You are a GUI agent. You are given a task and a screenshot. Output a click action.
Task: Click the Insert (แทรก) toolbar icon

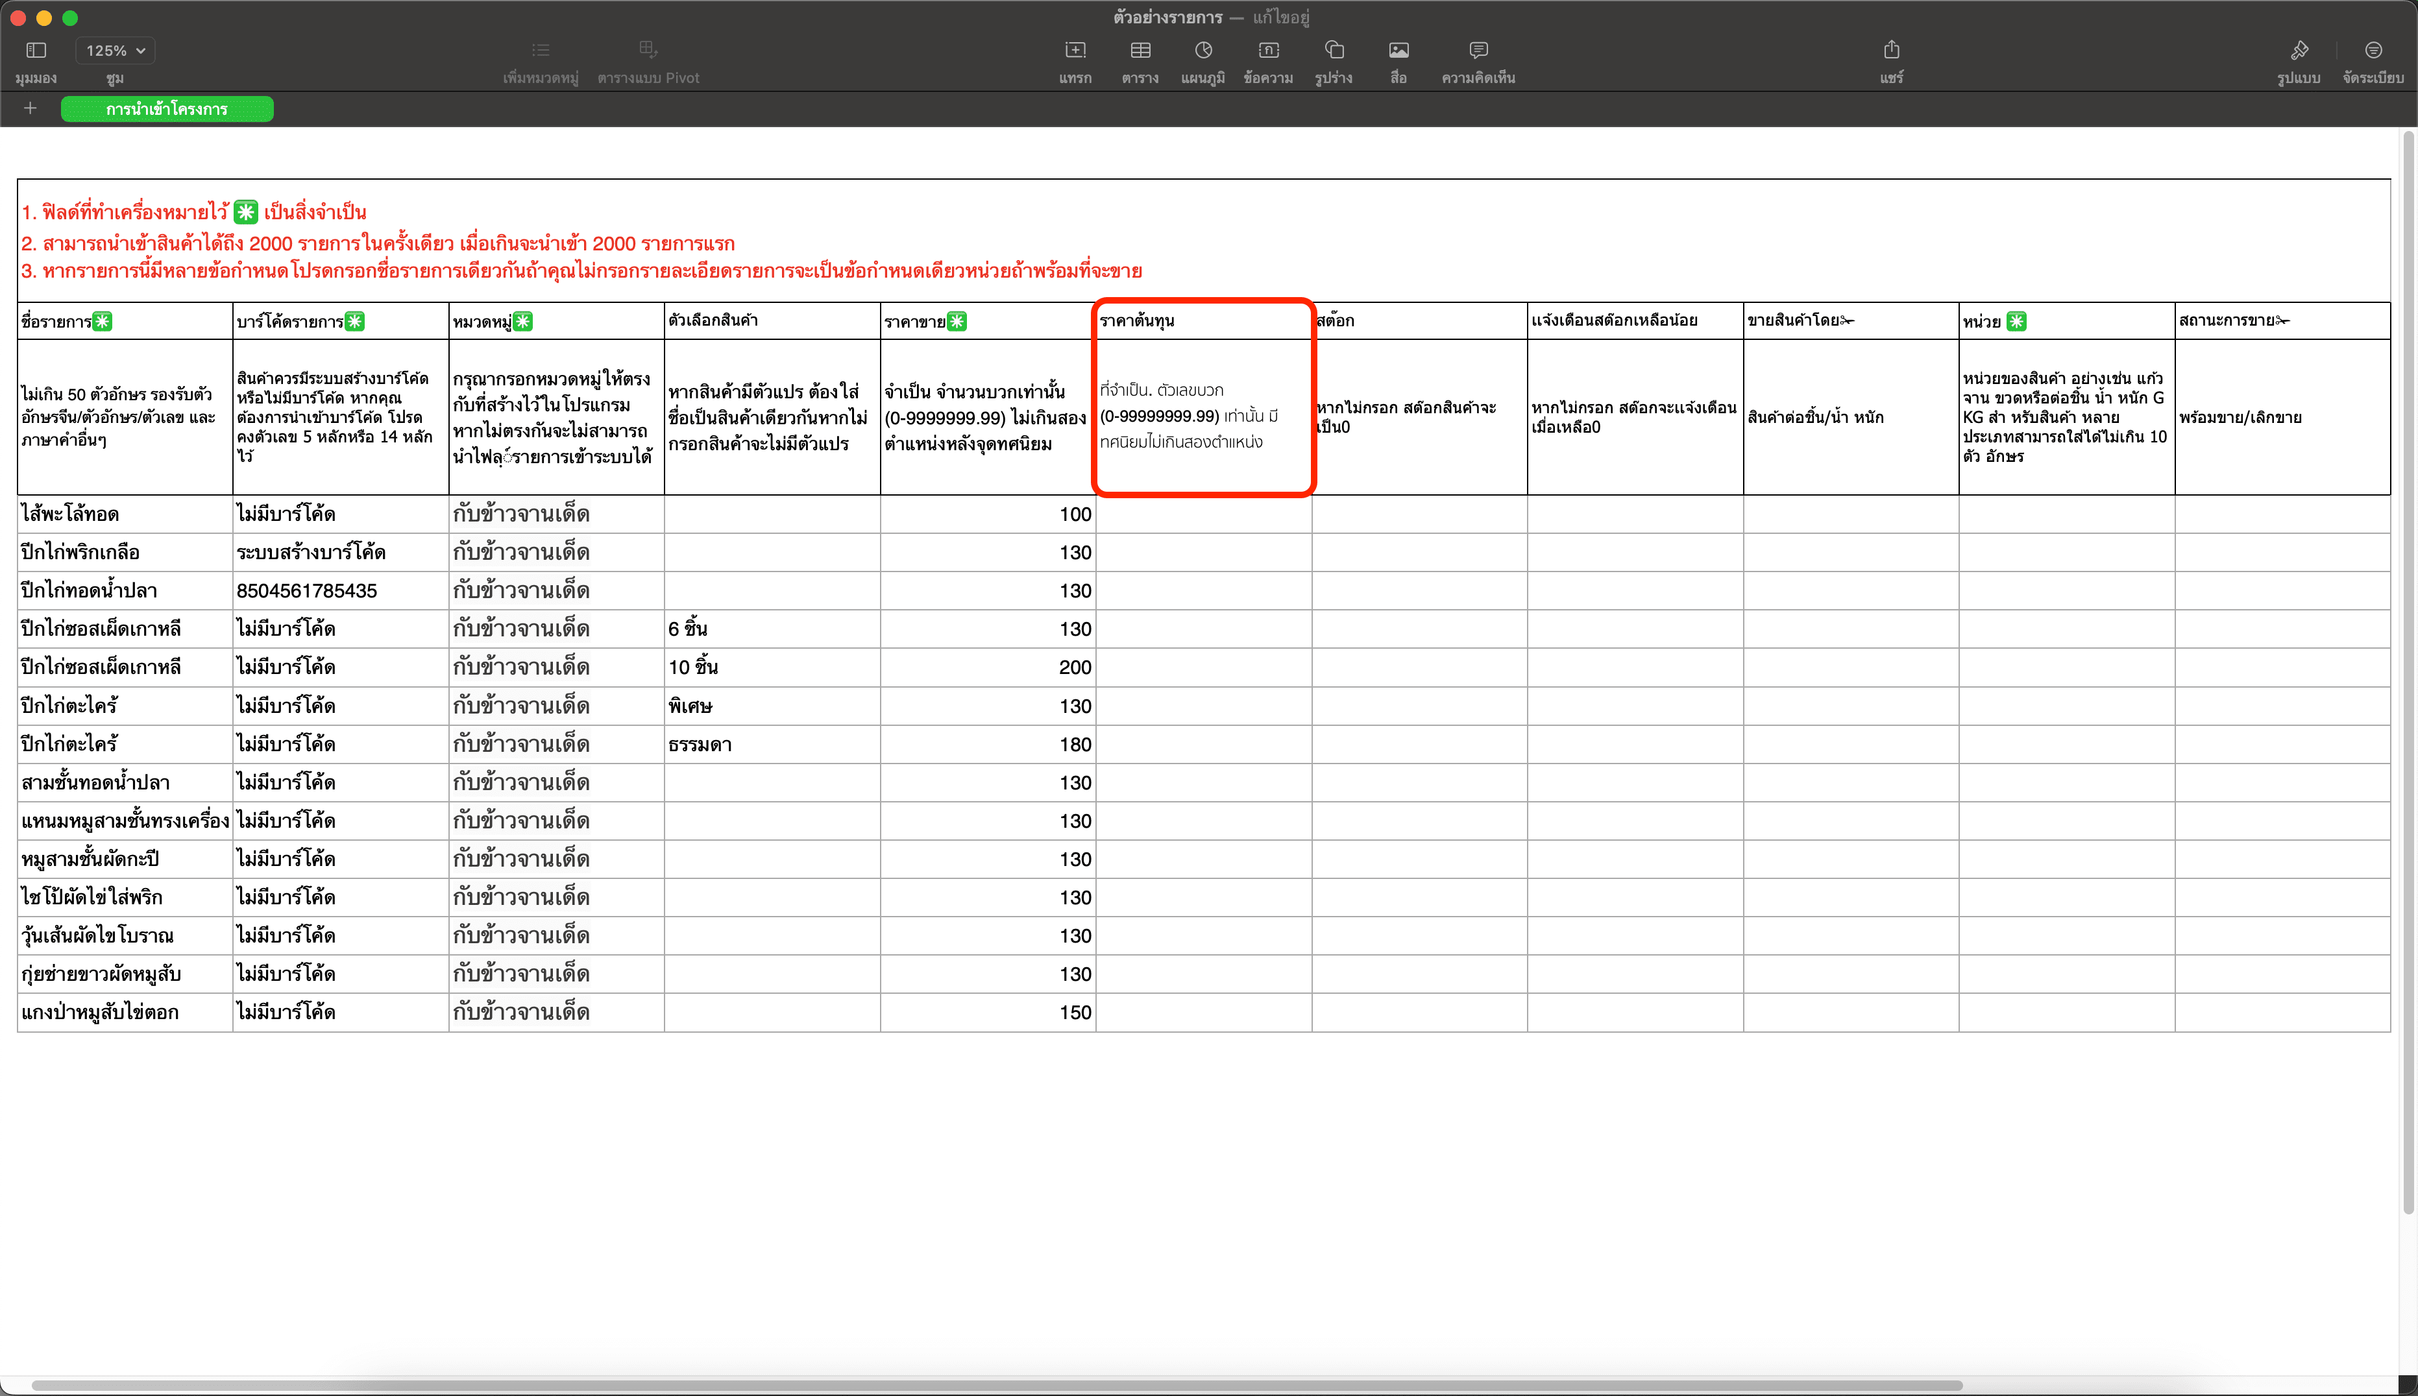[1074, 51]
